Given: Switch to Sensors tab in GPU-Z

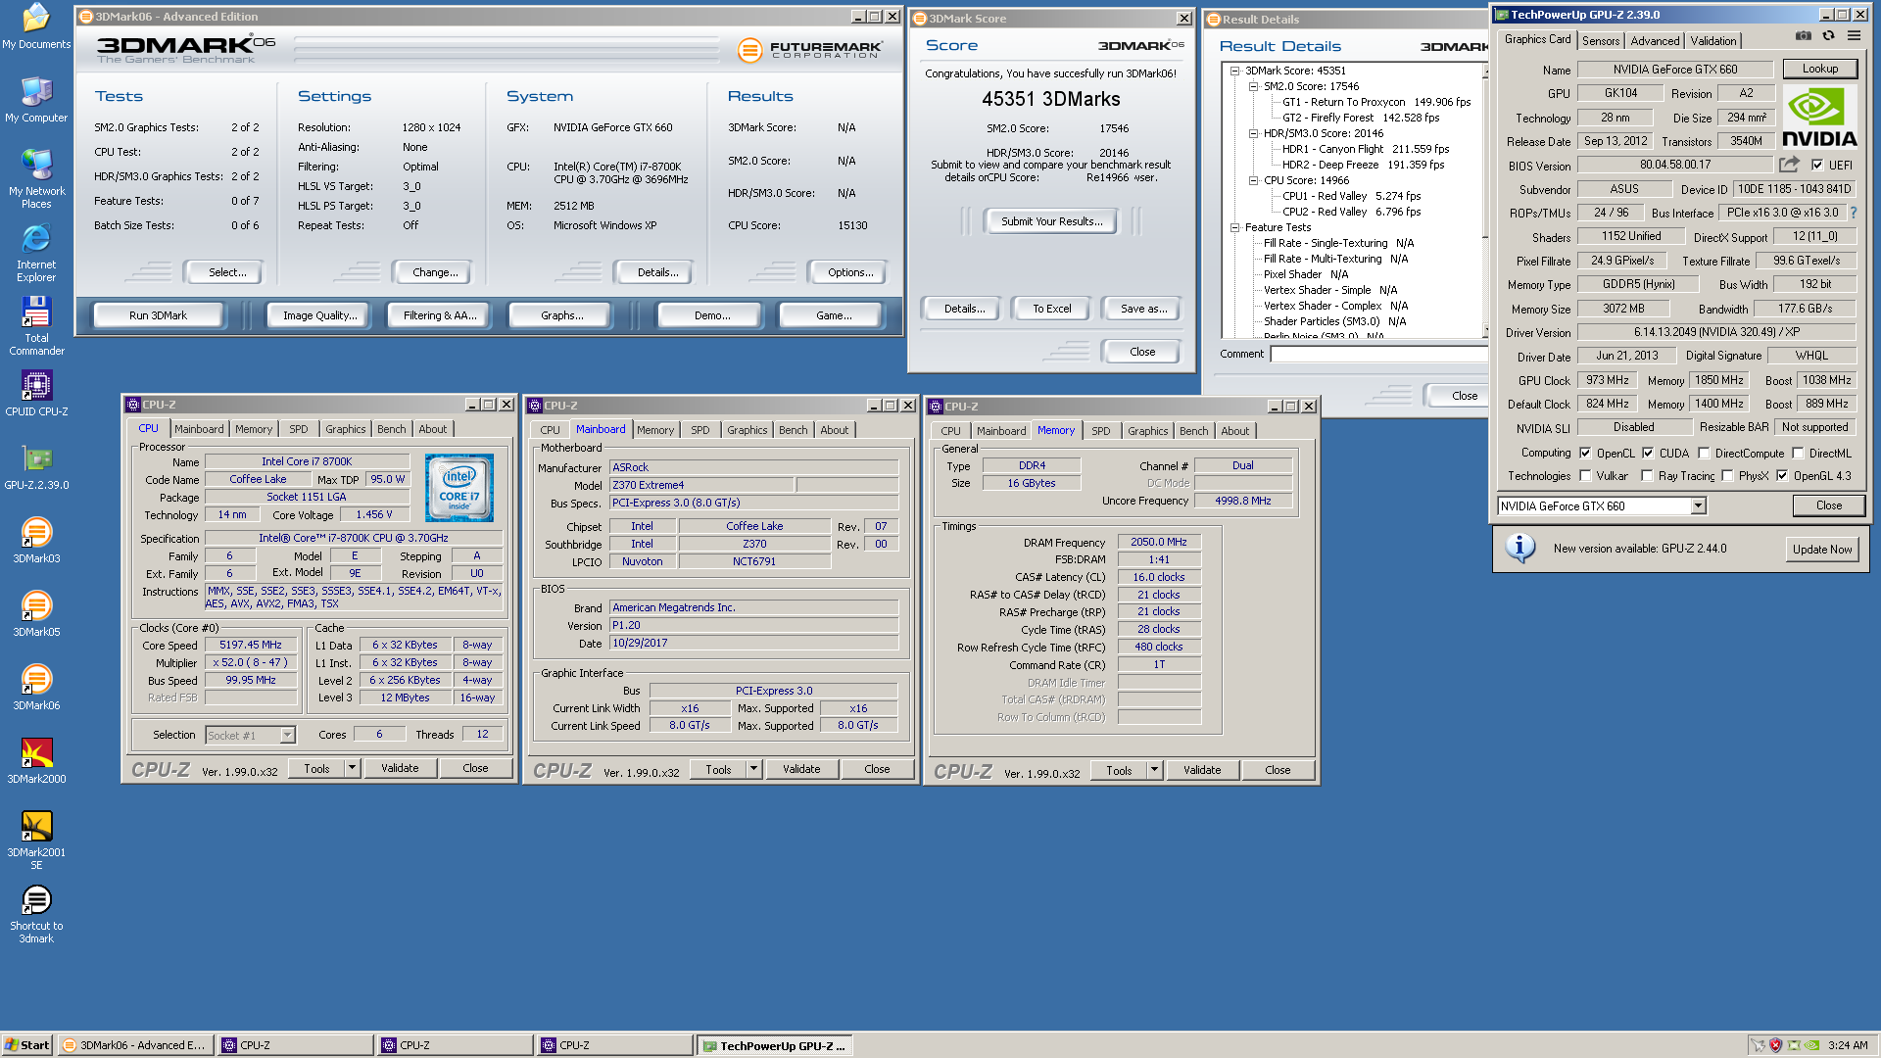Looking at the screenshot, I should click(1600, 40).
